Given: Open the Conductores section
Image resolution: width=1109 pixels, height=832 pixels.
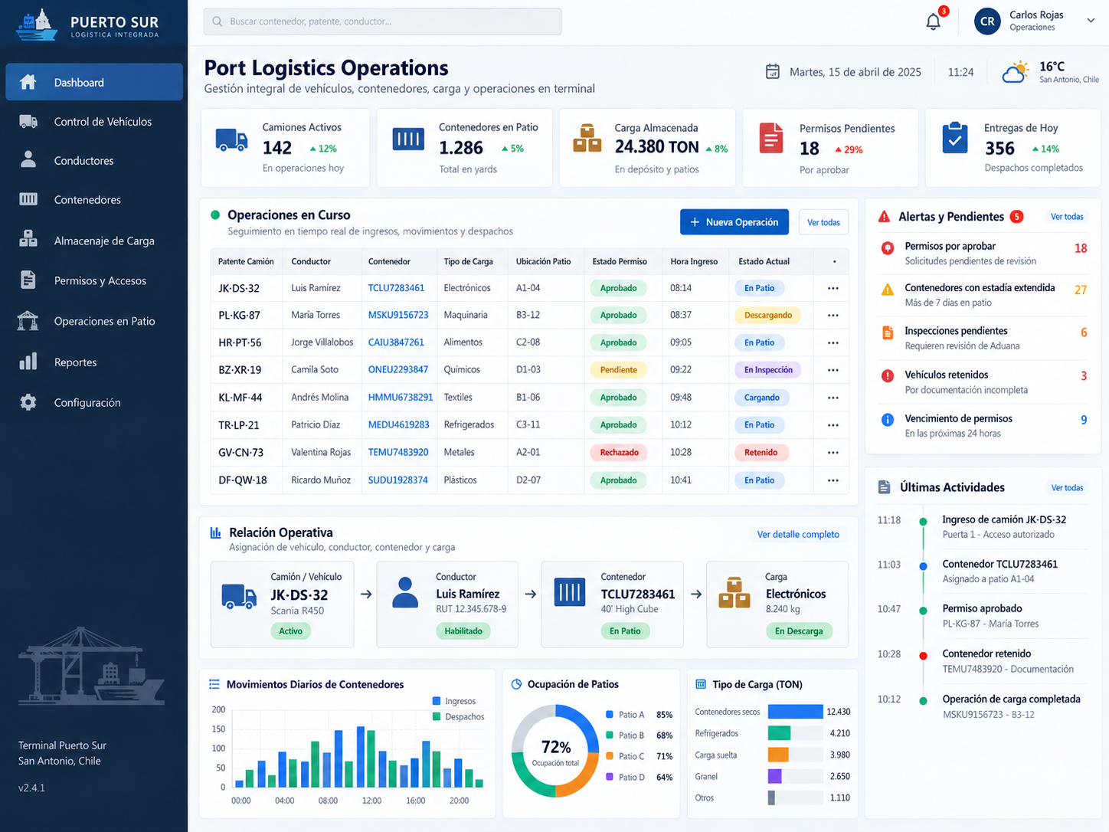Looking at the screenshot, I should coord(94,161).
